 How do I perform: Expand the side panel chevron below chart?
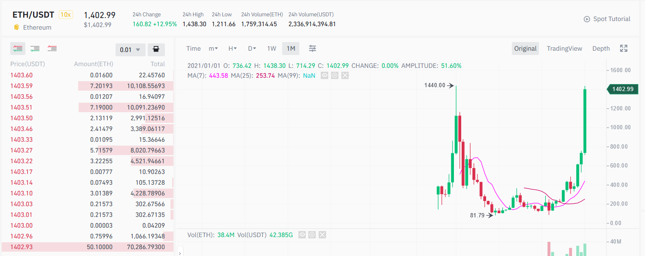click(180, 253)
